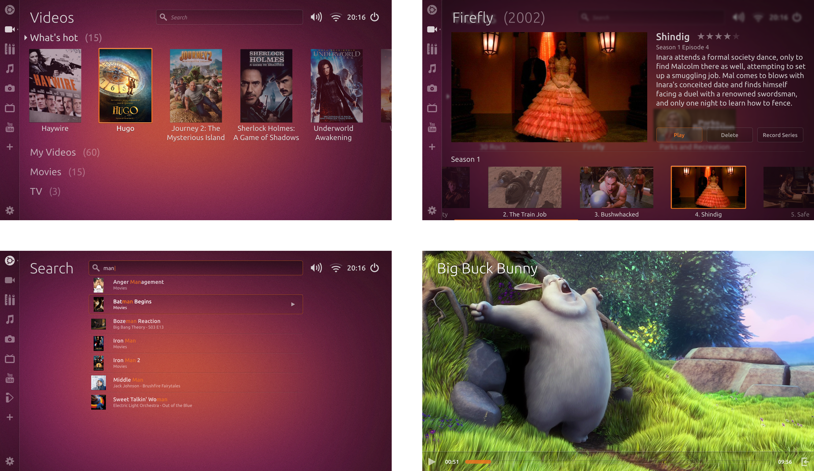The image size is (814, 471).
Task: Select episode 2. The Train Job thumbnail
Action: click(x=525, y=187)
